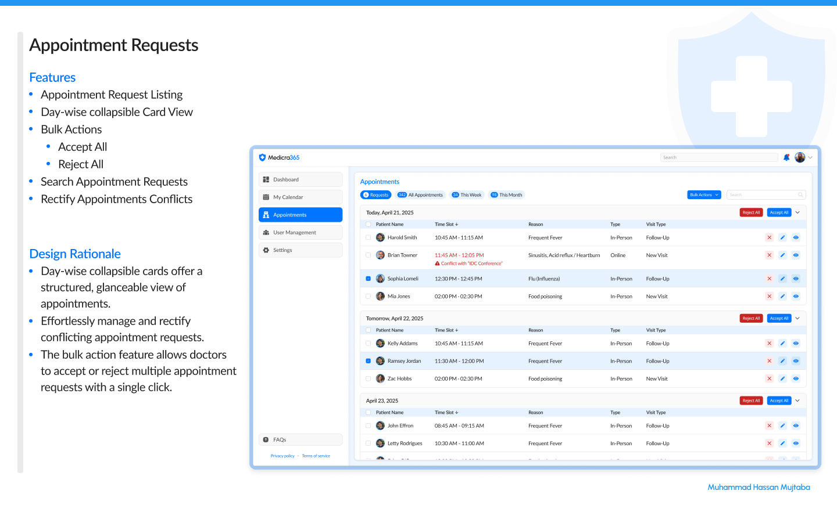Uncheck Sophia Lomeli's row checkbox
The width and height of the screenshot is (837, 505).
coord(368,279)
